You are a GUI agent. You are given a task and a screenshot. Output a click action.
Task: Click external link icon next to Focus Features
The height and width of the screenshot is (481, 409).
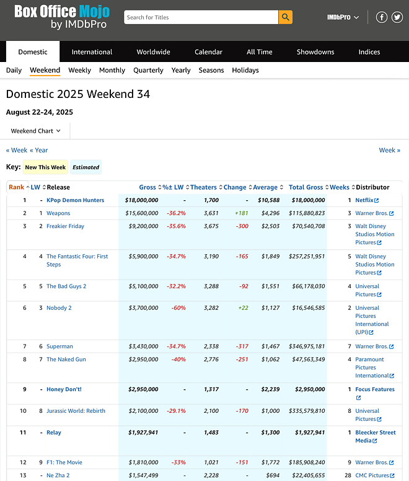358,398
